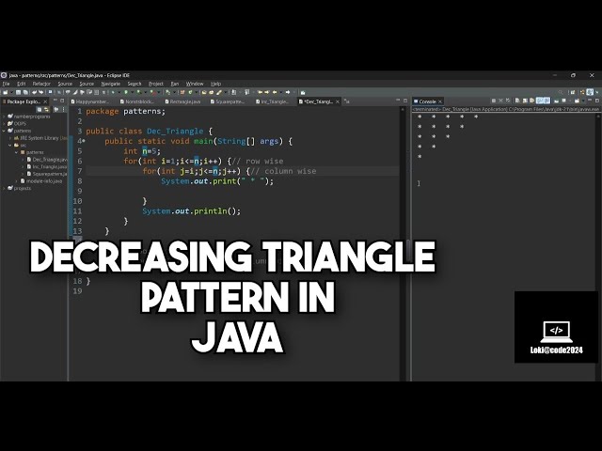Click Remove Launch icon in Console toolbar
Viewport: 602px width, 451px height.
coord(500,101)
